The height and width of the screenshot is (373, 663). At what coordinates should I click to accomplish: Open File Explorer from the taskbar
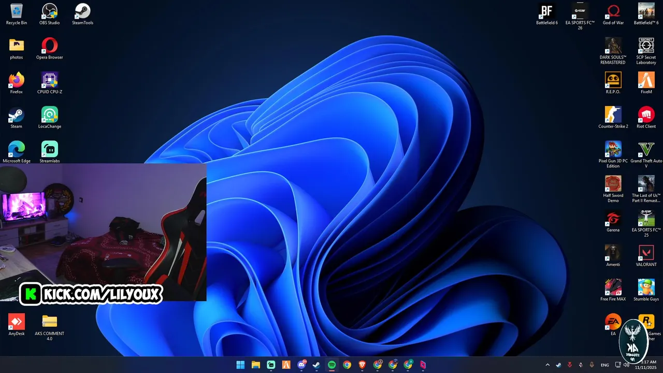click(x=256, y=365)
